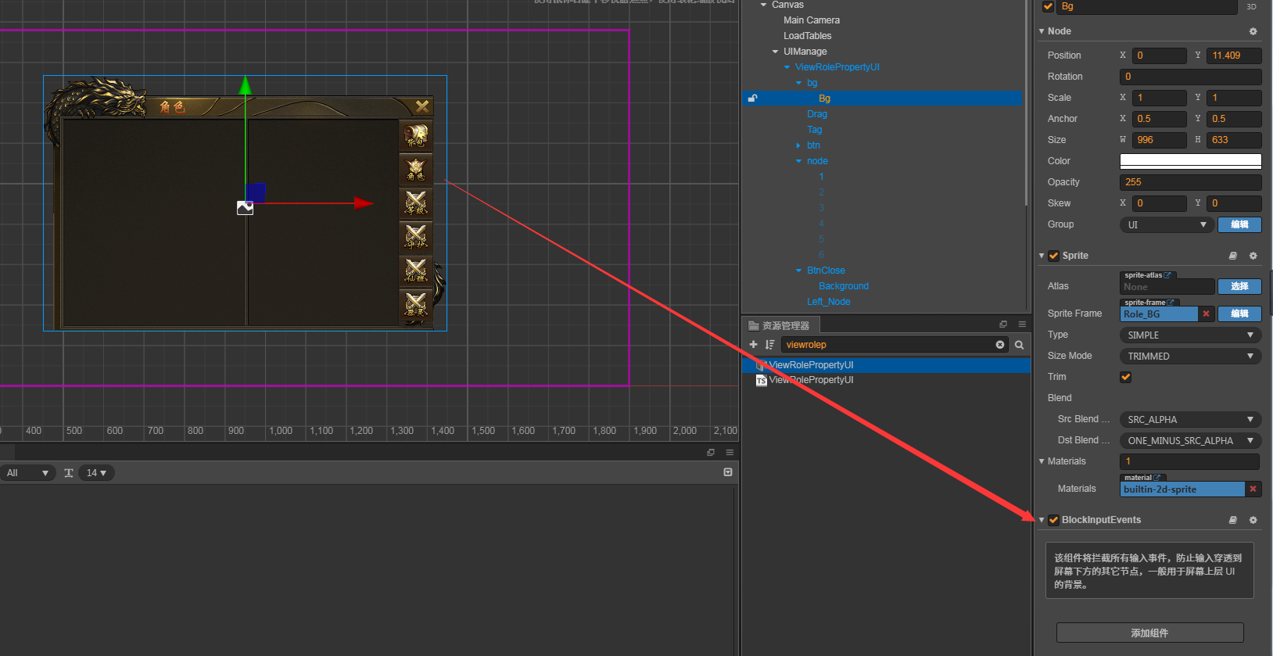Click the plus icon to create asset
The image size is (1273, 656).
(753, 345)
